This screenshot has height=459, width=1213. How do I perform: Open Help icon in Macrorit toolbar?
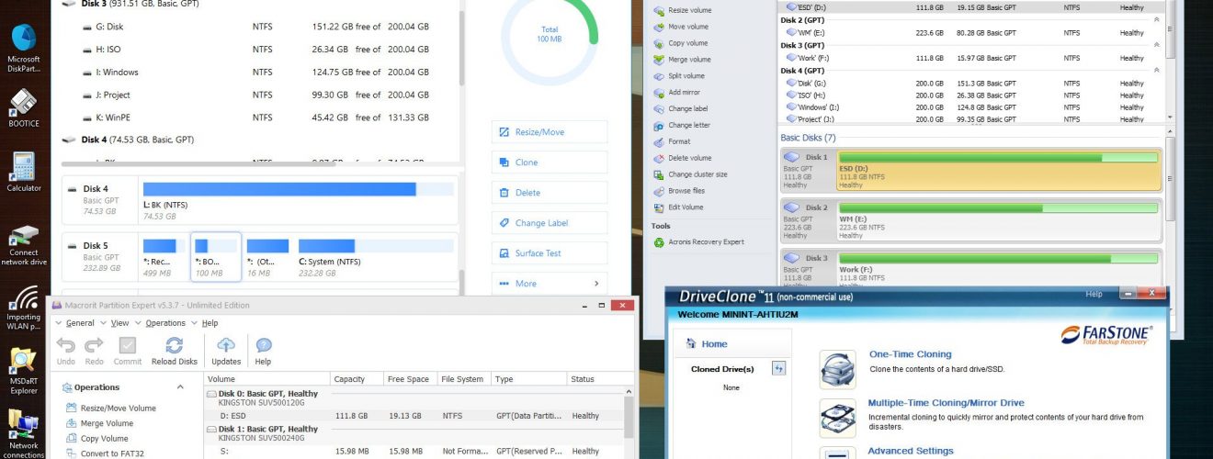click(x=263, y=345)
